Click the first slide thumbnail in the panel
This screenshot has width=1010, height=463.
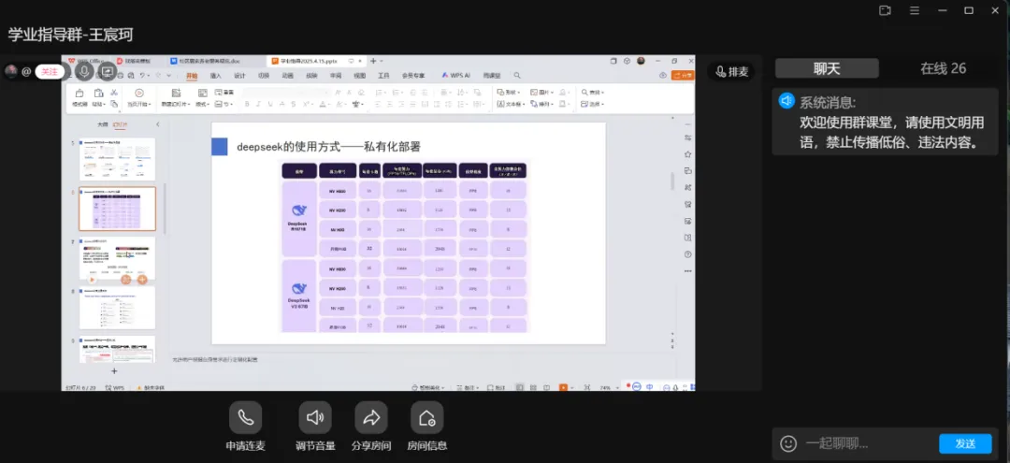(117, 159)
